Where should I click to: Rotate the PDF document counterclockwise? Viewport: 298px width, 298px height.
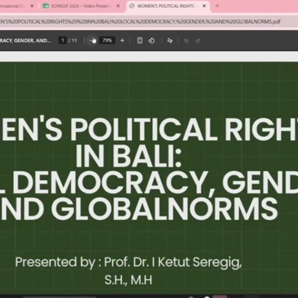click(151, 41)
